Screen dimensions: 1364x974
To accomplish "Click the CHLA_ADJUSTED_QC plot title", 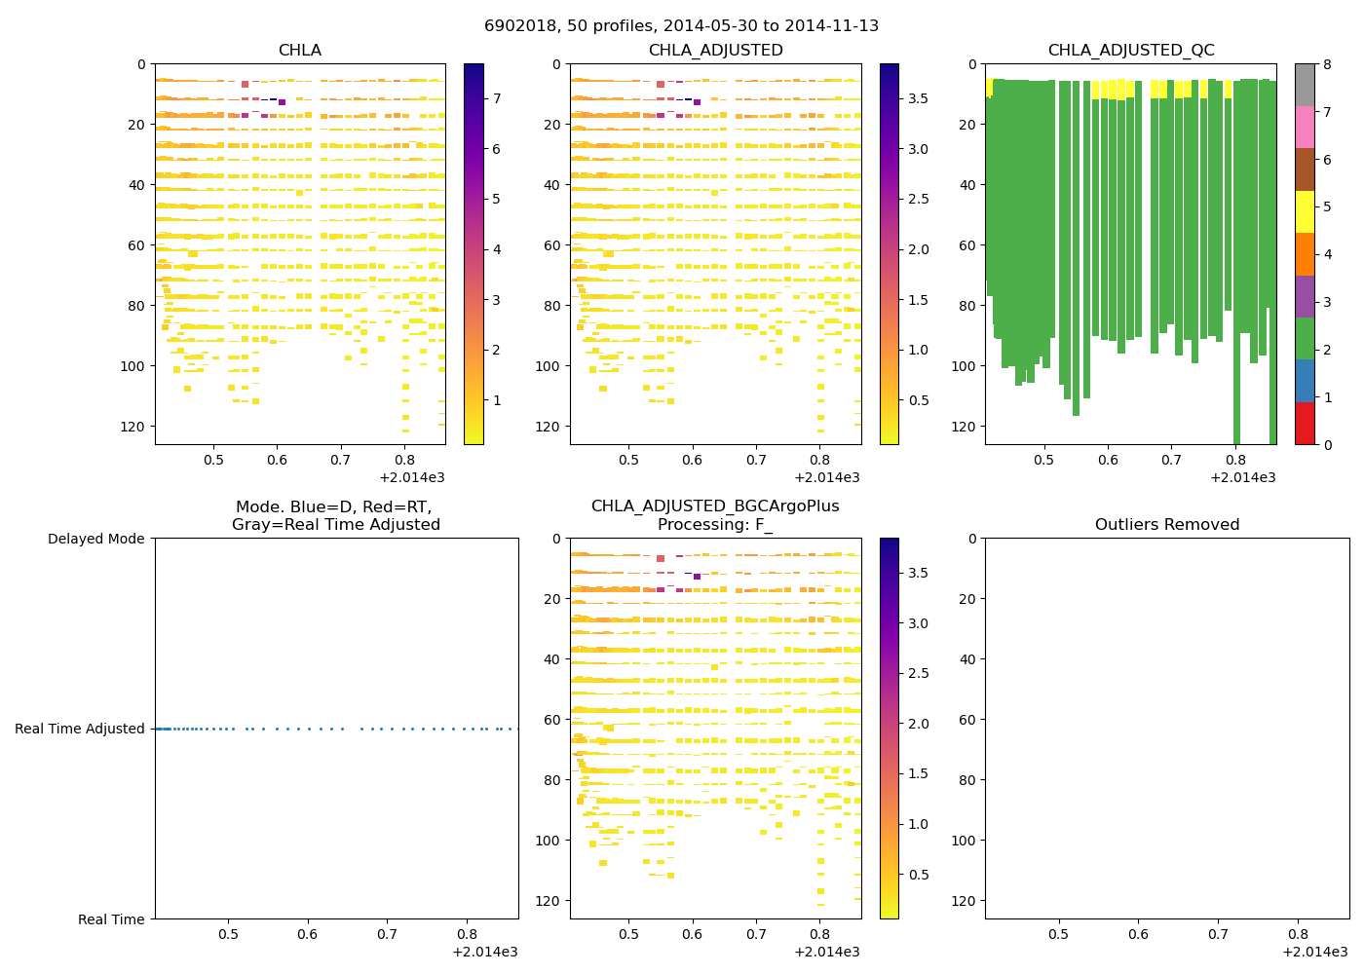I will coord(1131,51).
